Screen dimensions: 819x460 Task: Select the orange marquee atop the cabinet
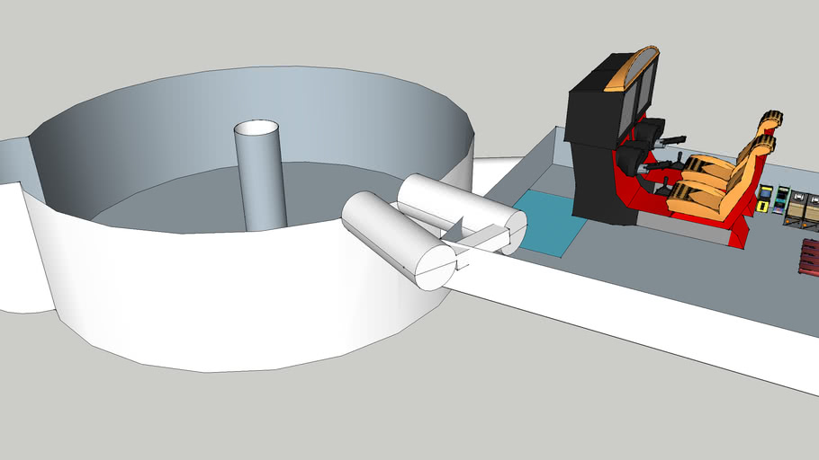632,67
